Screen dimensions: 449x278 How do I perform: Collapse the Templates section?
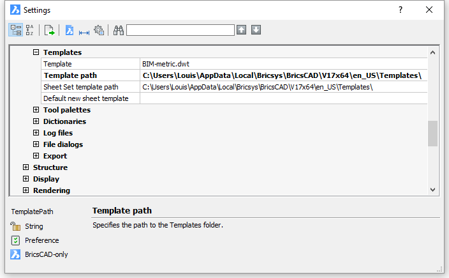tap(36, 52)
